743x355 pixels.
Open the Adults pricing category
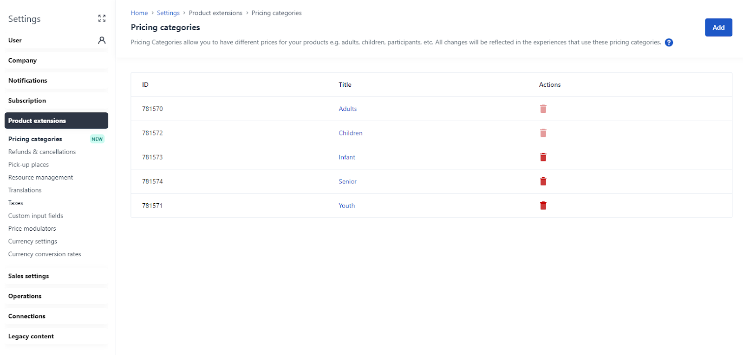coord(347,109)
